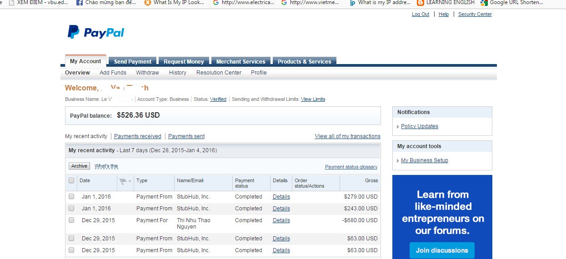Click the Date column header
Viewport: 566px width, 259px height.
point(85,180)
